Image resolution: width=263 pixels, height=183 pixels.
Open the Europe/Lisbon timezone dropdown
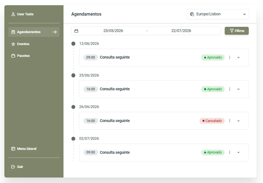218,14
